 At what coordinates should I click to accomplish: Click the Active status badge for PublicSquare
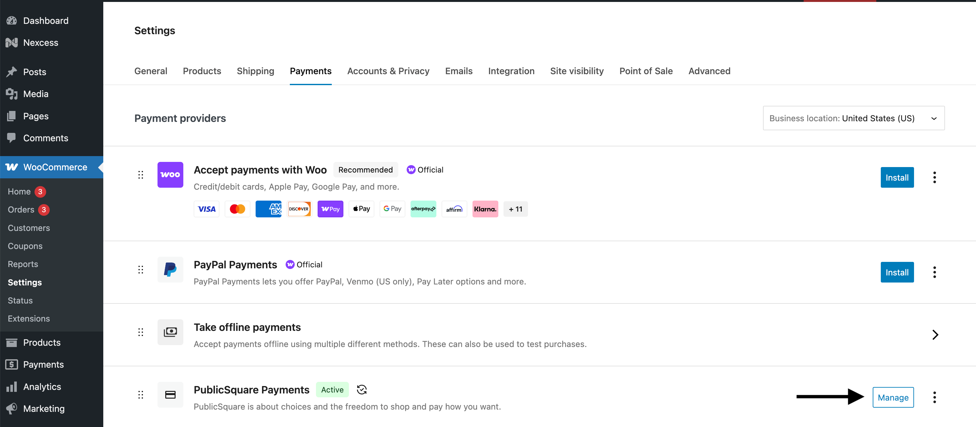pyautogui.click(x=332, y=390)
